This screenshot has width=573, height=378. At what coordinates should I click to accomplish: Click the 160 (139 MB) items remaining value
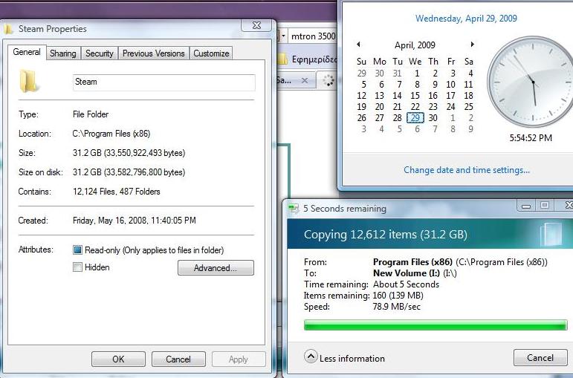398,295
